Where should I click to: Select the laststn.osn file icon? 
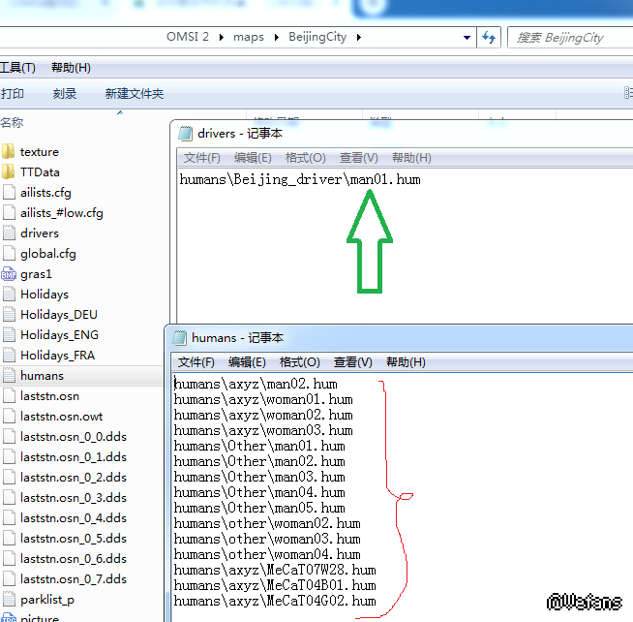(x=9, y=396)
